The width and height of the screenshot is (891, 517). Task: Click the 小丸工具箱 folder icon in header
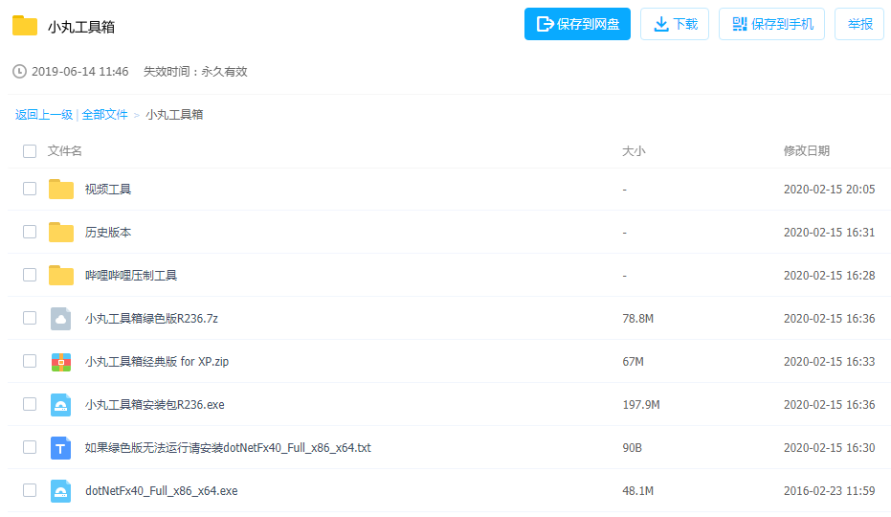[25, 26]
